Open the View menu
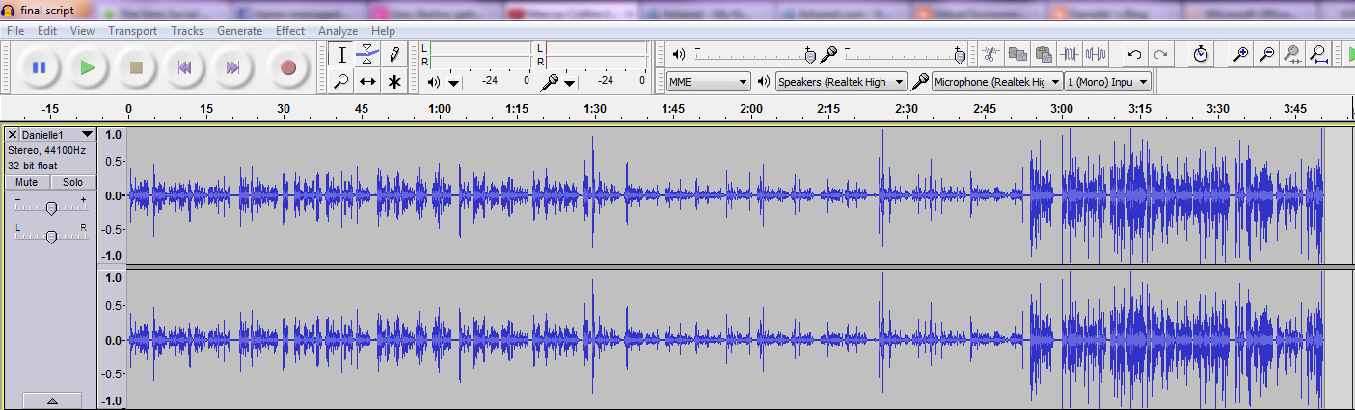 (x=82, y=31)
